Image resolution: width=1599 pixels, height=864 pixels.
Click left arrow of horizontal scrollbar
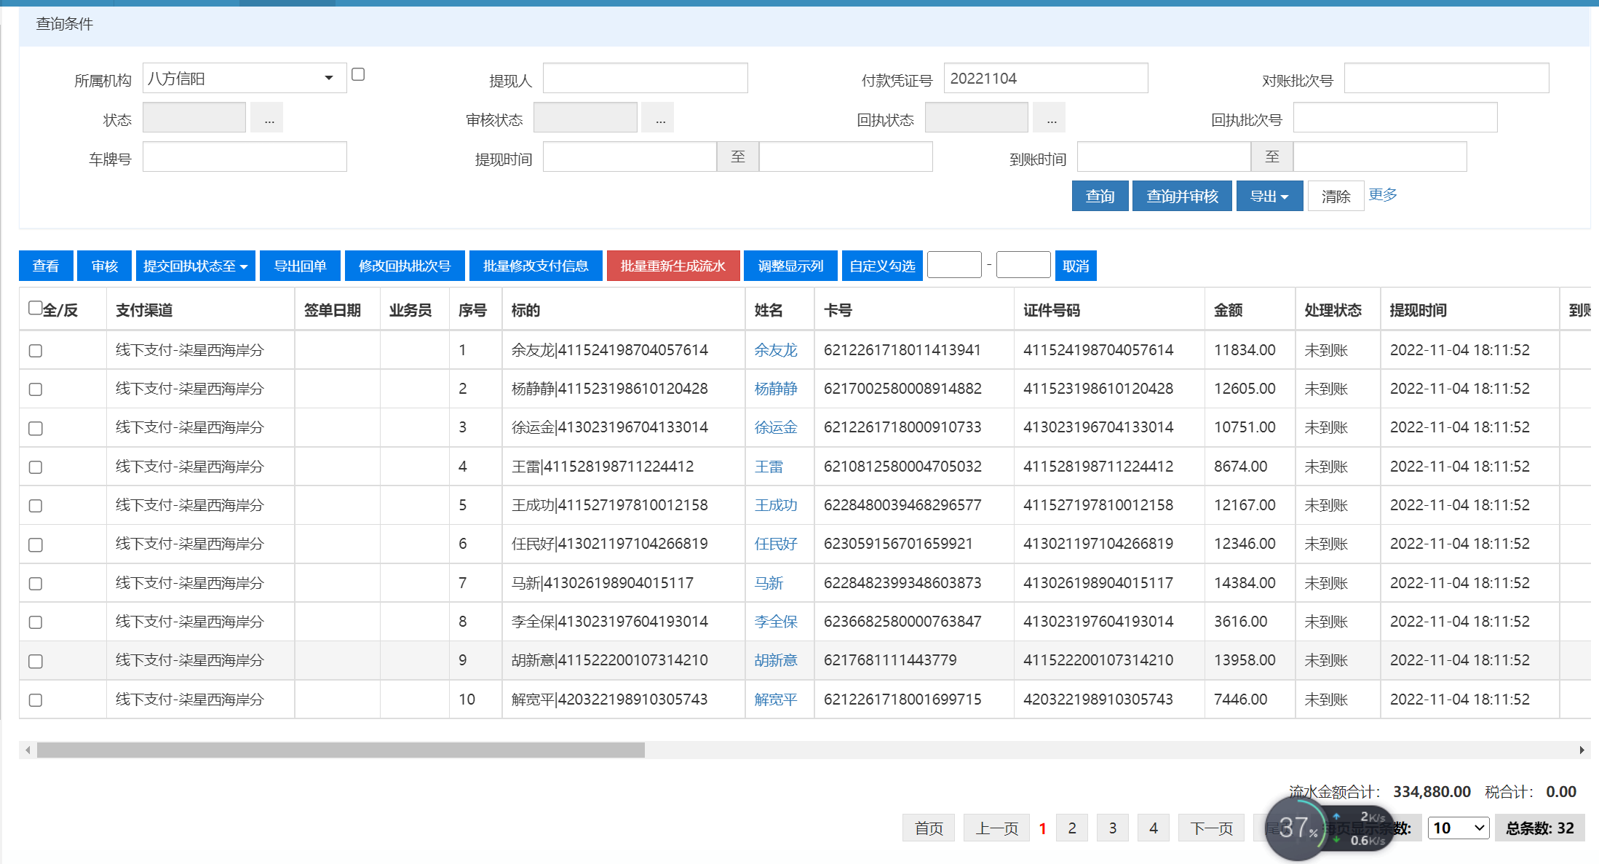point(28,750)
